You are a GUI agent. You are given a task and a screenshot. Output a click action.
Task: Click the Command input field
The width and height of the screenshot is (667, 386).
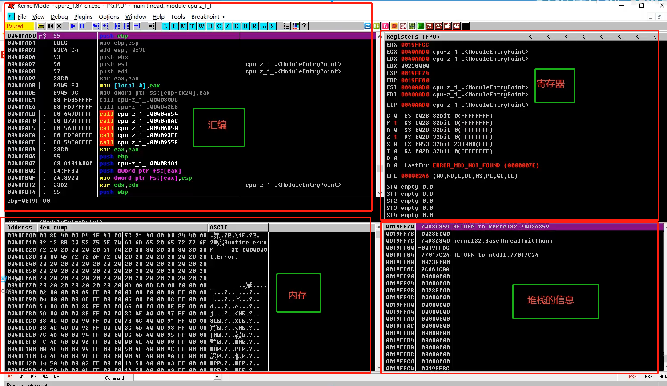tap(174, 377)
